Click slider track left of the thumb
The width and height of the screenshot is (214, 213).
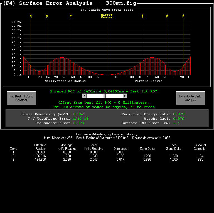click(x=95, y=96)
